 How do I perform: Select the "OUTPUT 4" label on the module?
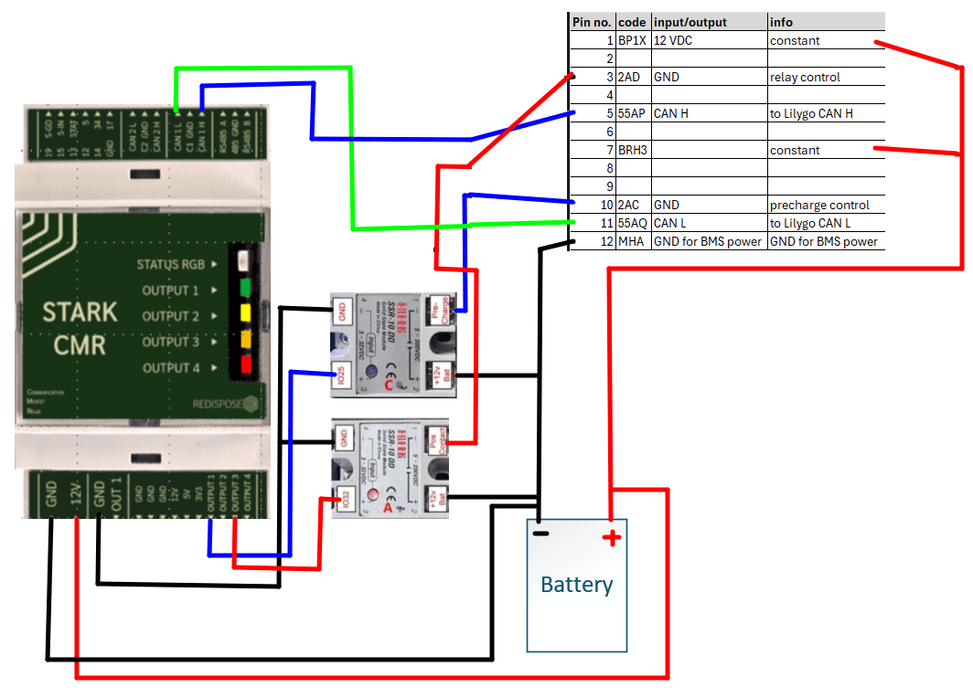[171, 367]
